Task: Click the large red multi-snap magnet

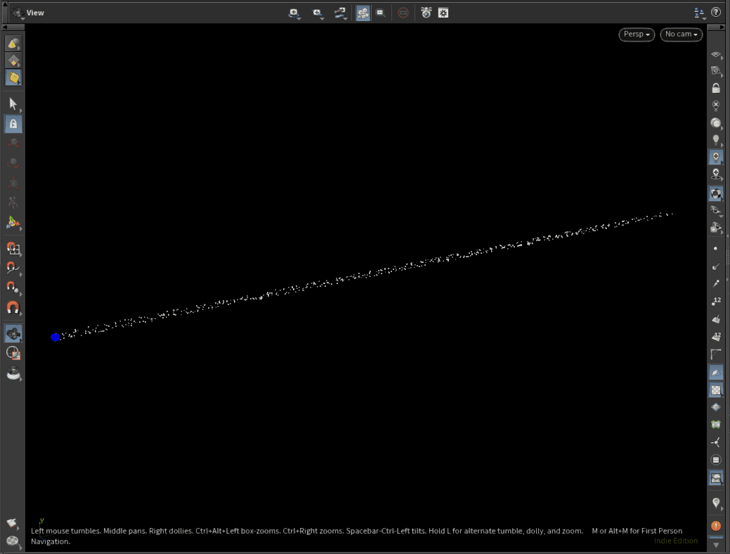Action: 13,308
